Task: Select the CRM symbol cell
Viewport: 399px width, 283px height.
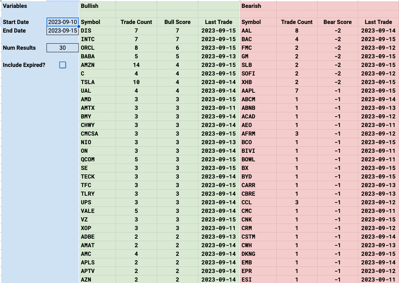Action: click(258, 228)
